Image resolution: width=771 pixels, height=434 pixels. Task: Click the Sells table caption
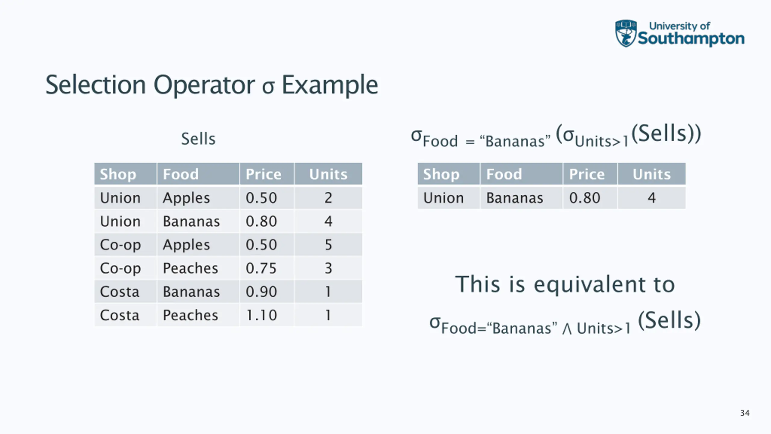(198, 139)
